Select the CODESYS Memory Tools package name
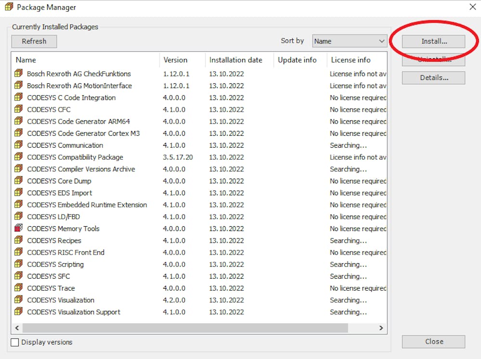 point(63,229)
